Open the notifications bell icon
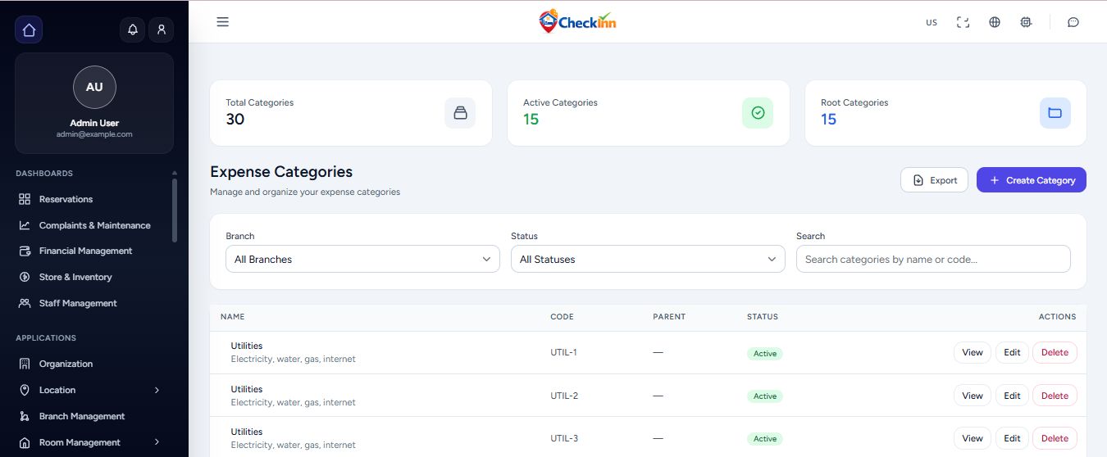This screenshot has height=457, width=1107. point(133,30)
